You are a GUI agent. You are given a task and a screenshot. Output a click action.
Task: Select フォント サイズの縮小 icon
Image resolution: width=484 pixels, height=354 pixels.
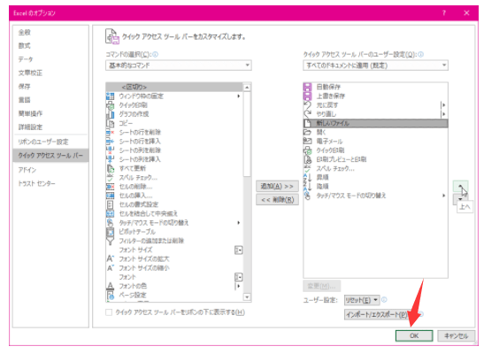point(111,268)
